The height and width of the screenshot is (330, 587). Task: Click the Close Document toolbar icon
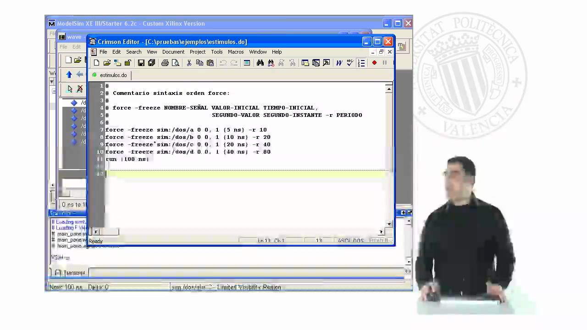(x=128, y=63)
